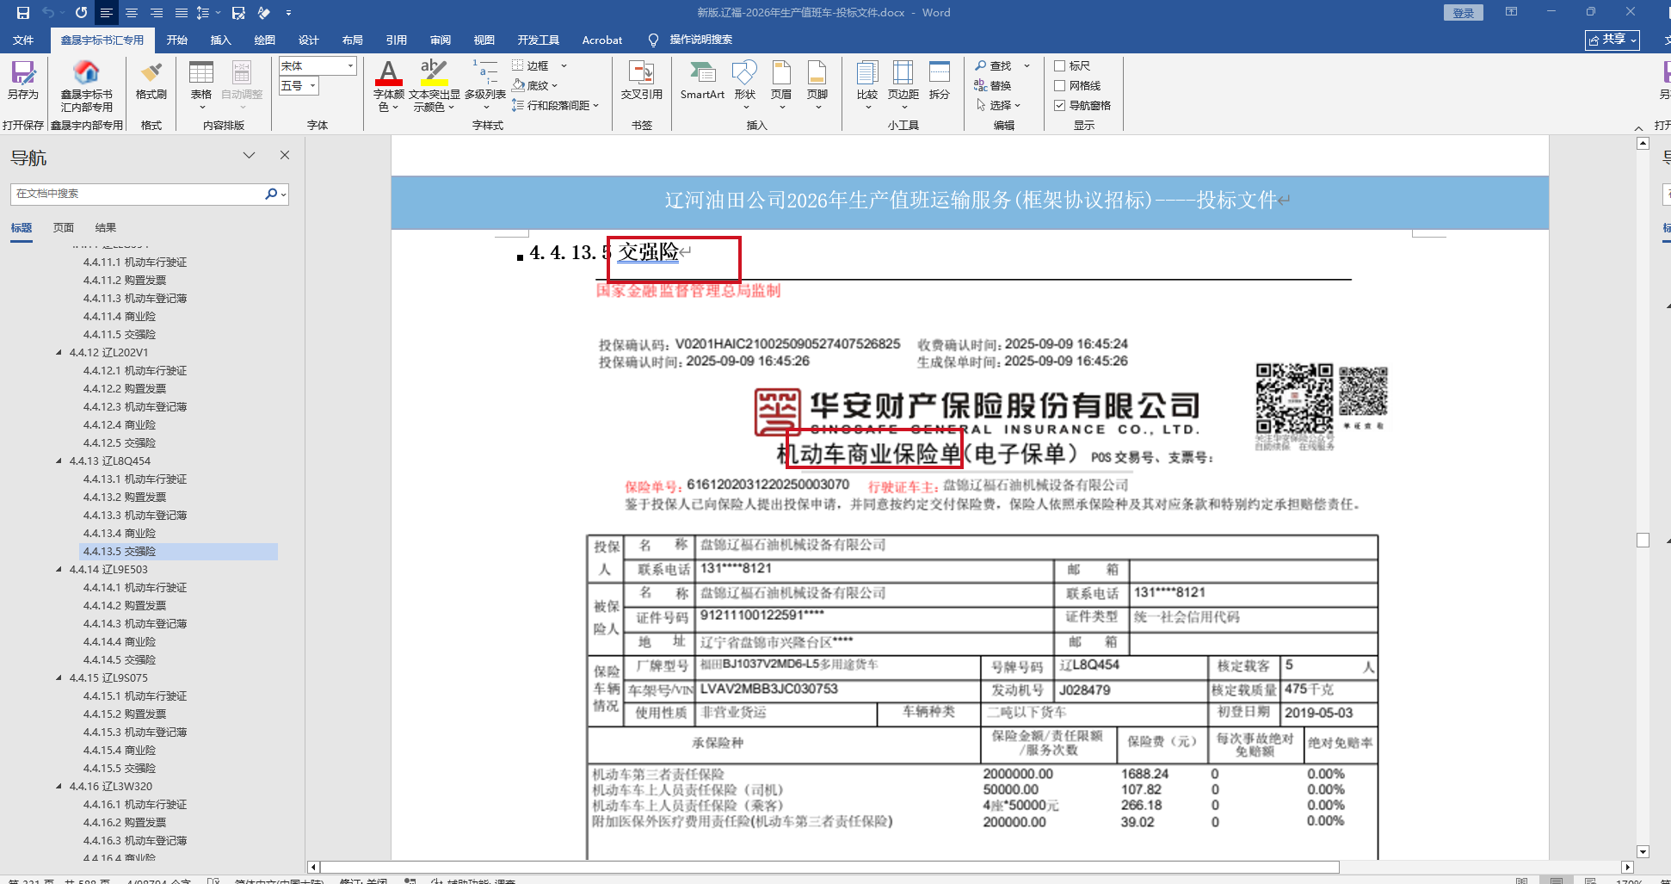Open the 行和段落间距 line spacing dropdown
Screen dimensions: 1671x884
[595, 105]
